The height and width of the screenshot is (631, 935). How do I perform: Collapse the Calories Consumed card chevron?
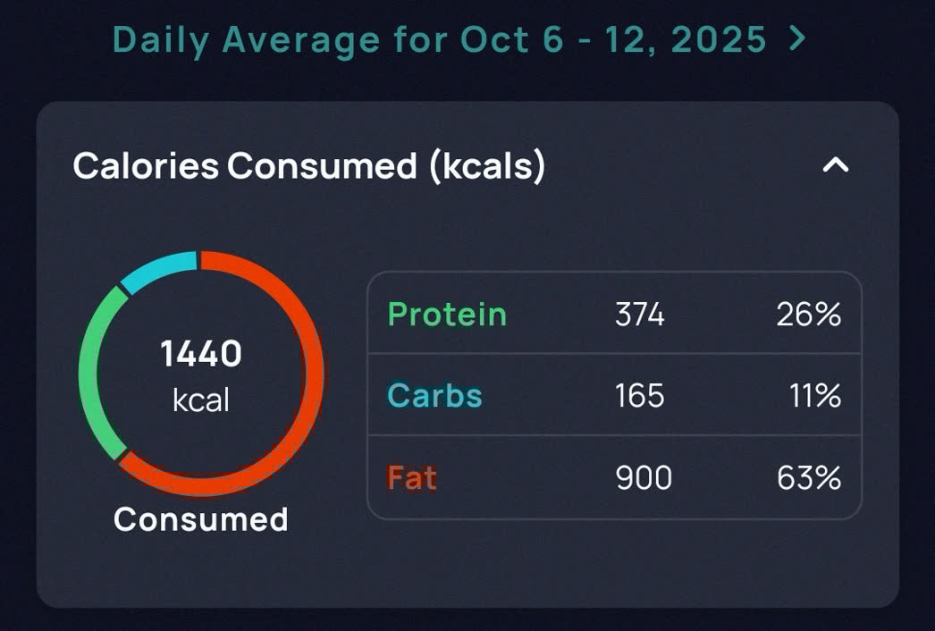click(x=836, y=164)
